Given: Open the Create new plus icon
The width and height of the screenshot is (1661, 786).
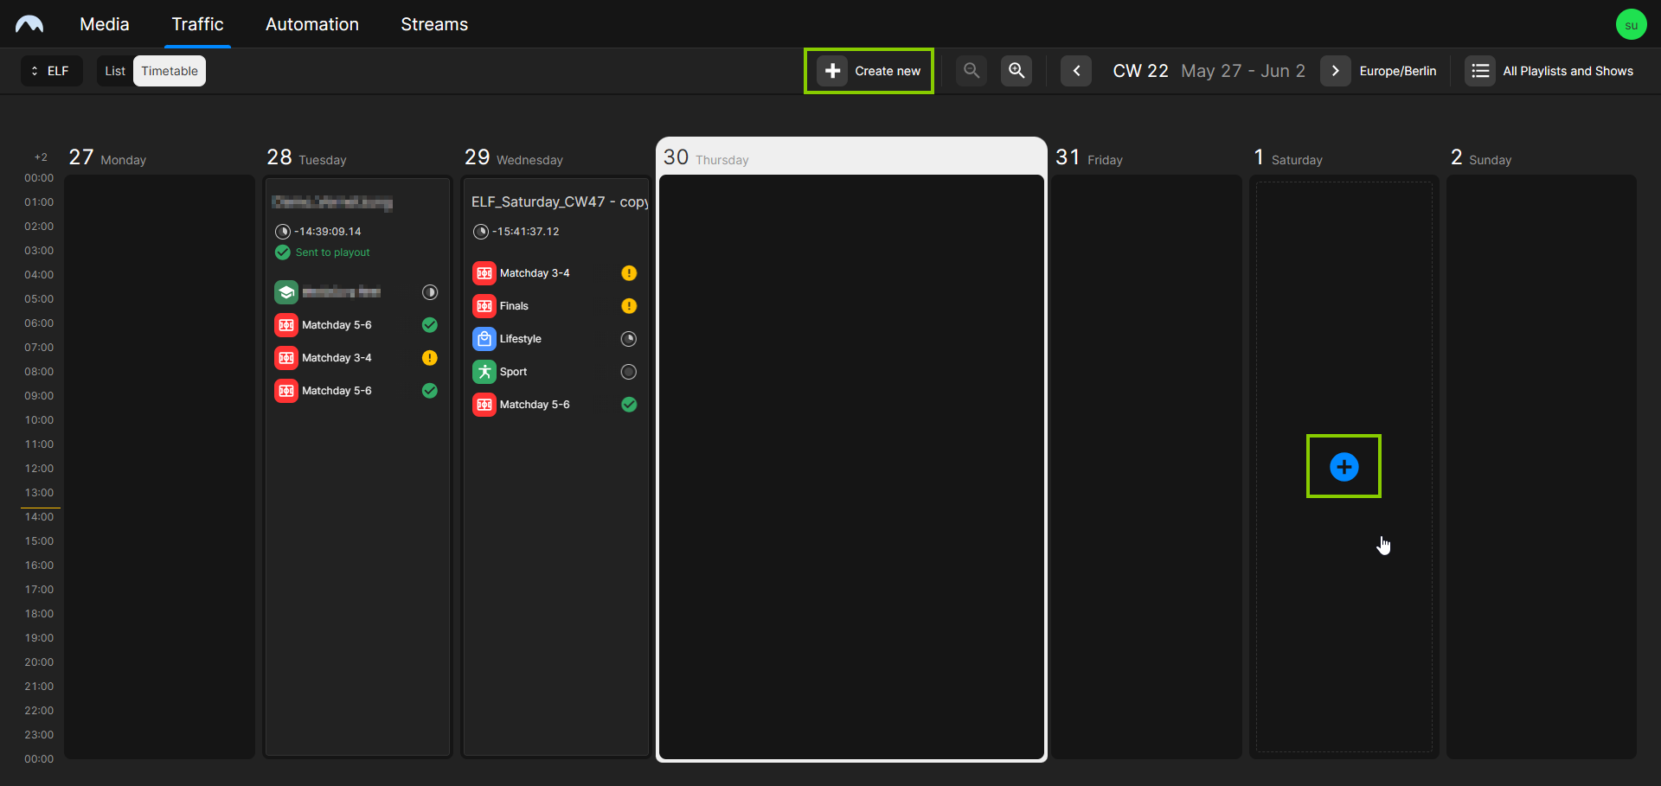Looking at the screenshot, I should 832,71.
